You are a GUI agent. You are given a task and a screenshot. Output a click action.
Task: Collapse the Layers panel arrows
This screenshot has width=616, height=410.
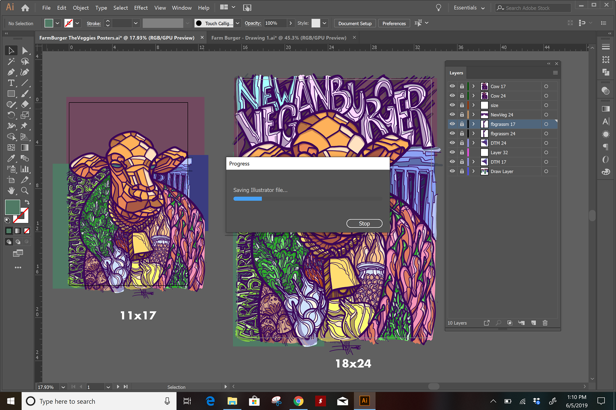[x=549, y=63]
